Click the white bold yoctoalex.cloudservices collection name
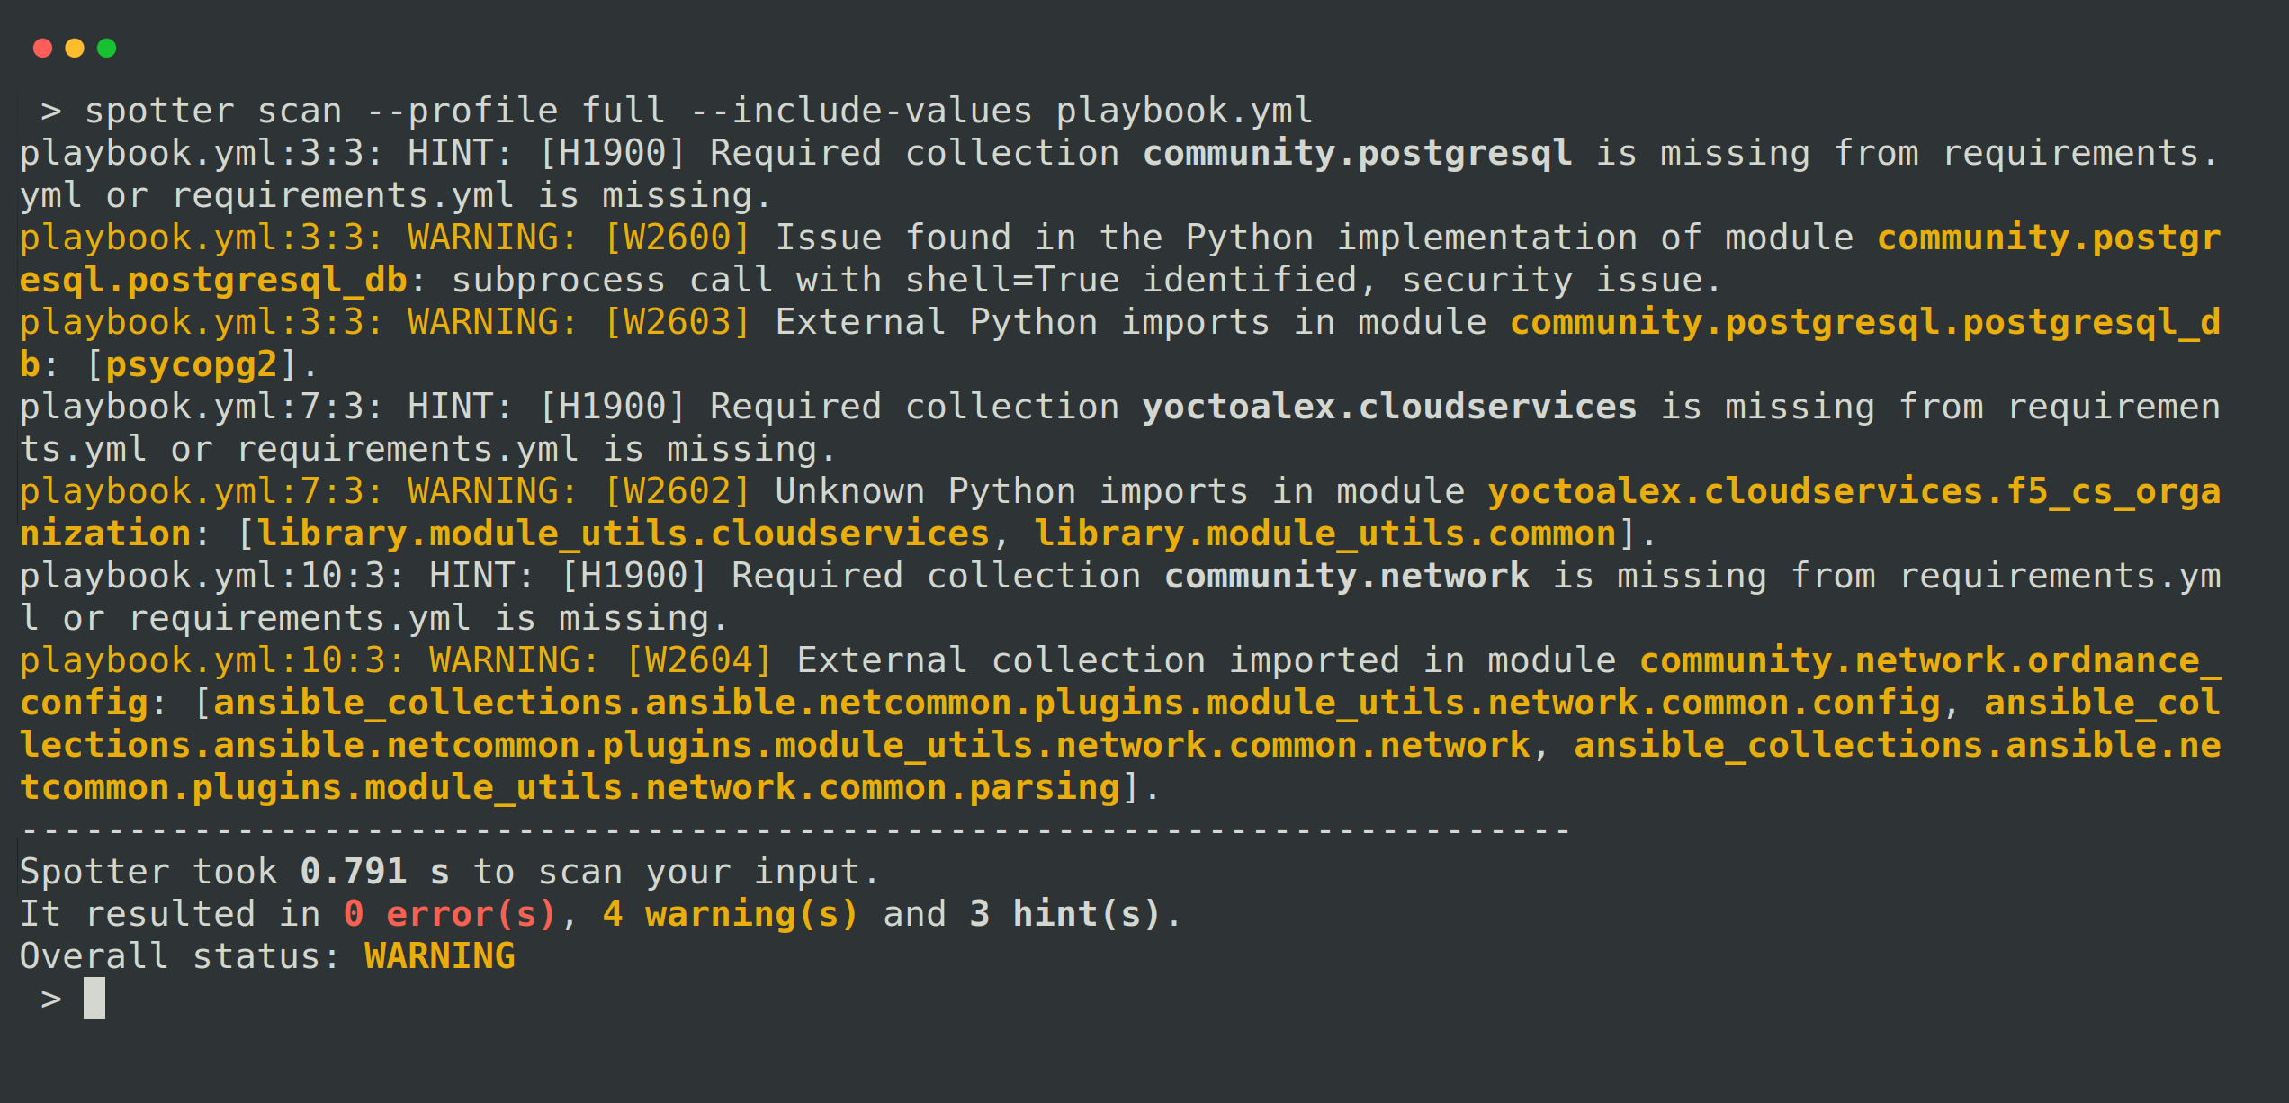Viewport: 2289px width, 1103px height. pos(1389,408)
